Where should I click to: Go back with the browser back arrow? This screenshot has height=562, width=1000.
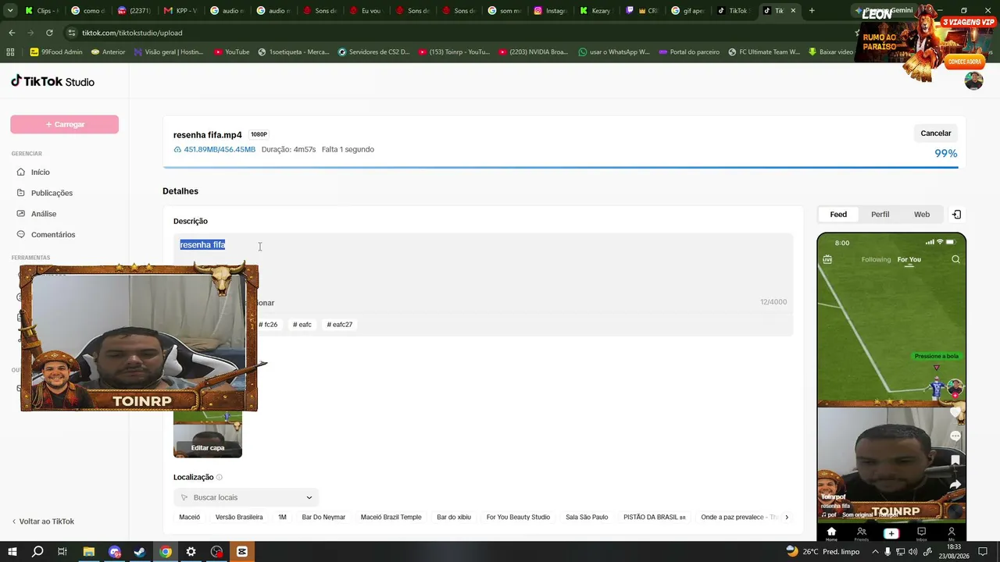12,33
